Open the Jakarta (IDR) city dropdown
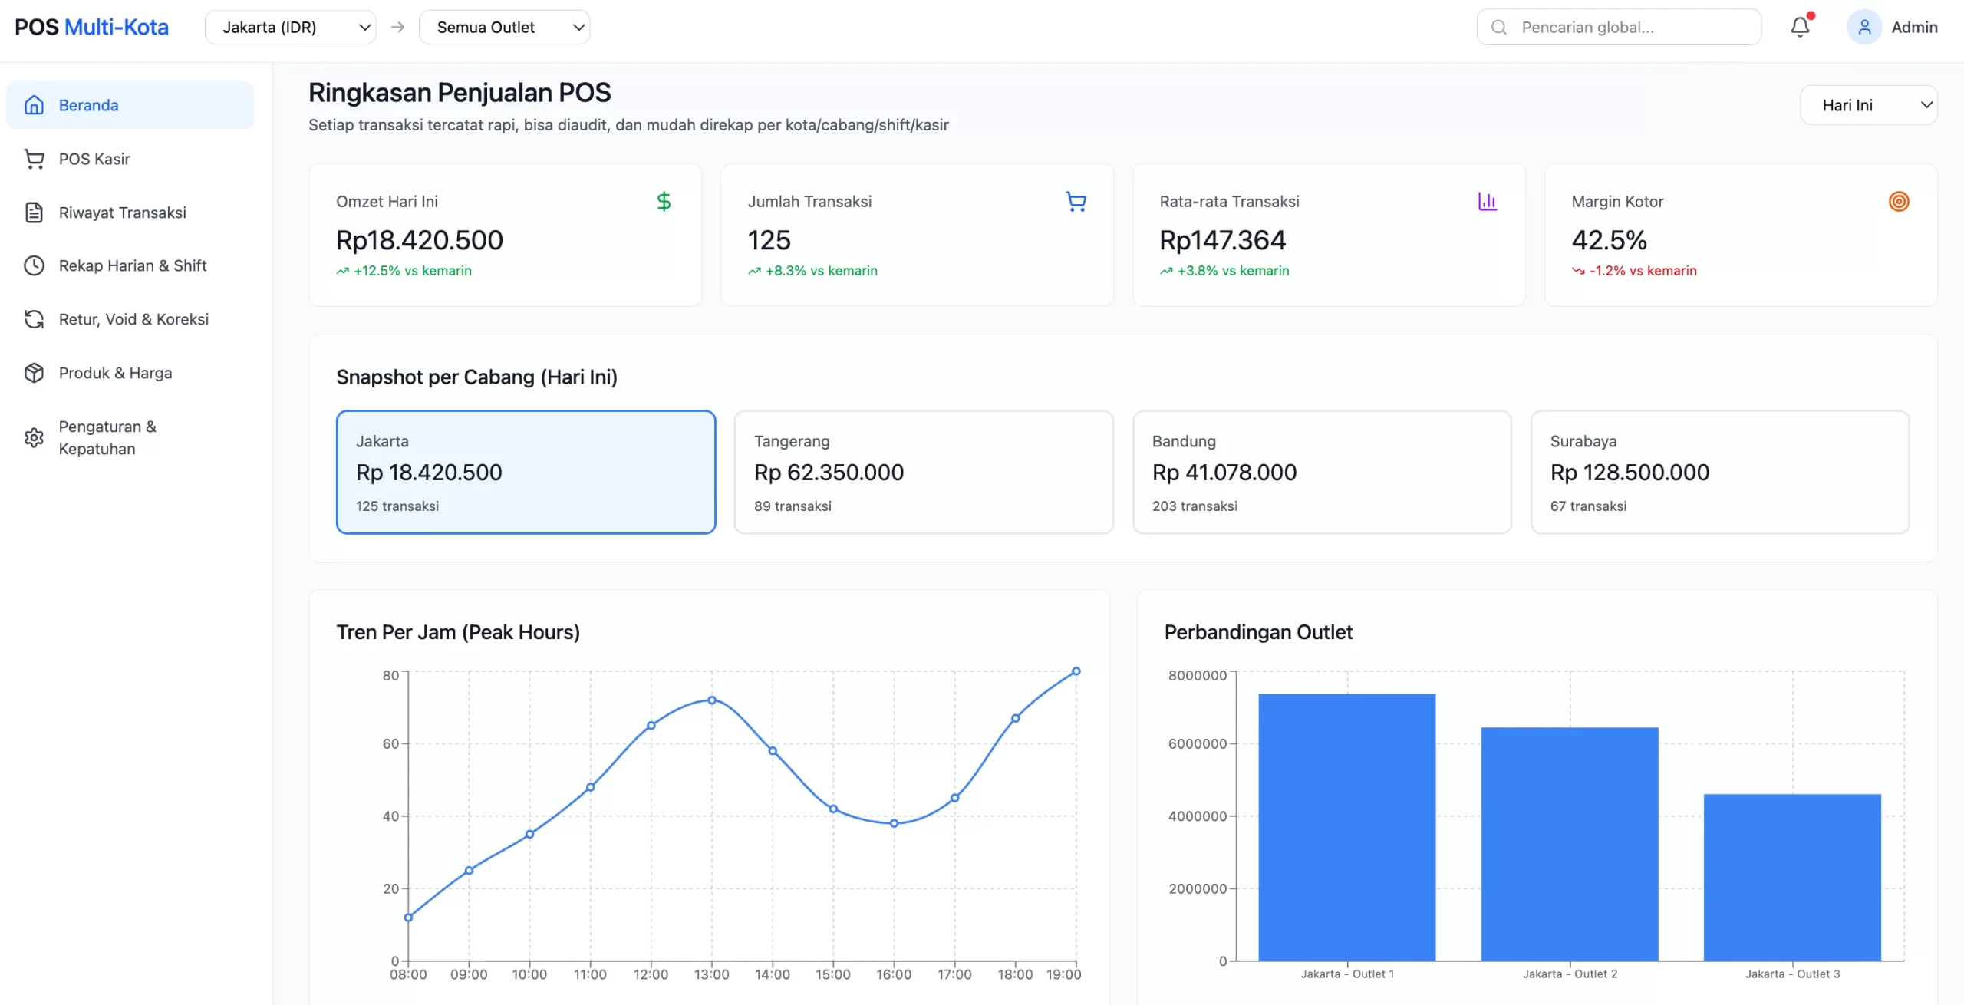 [x=290, y=28]
